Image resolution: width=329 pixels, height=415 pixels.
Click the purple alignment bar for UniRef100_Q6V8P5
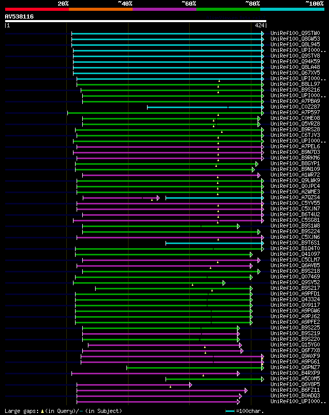coord(134,385)
